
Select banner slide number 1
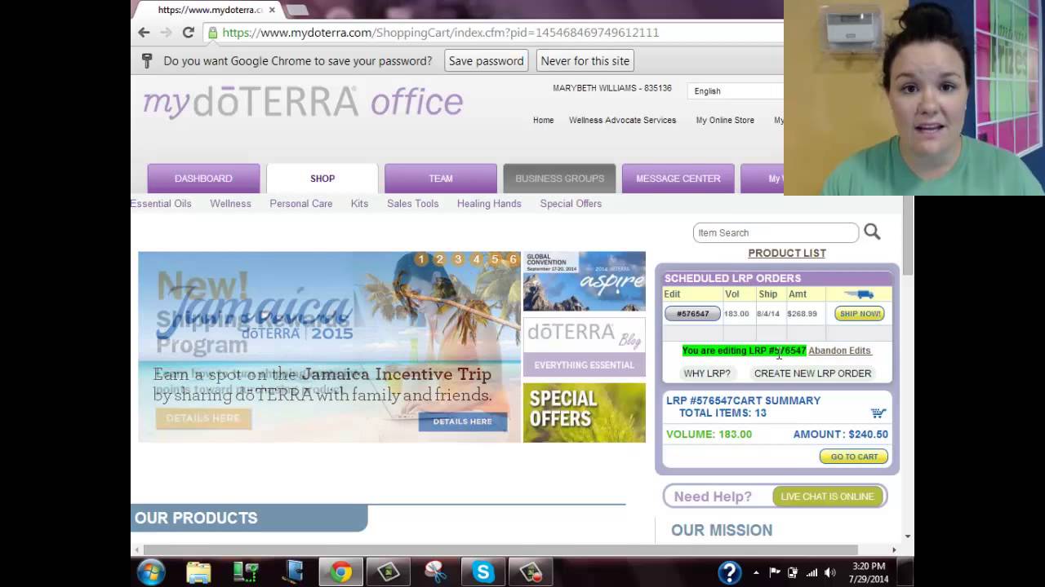click(x=421, y=259)
